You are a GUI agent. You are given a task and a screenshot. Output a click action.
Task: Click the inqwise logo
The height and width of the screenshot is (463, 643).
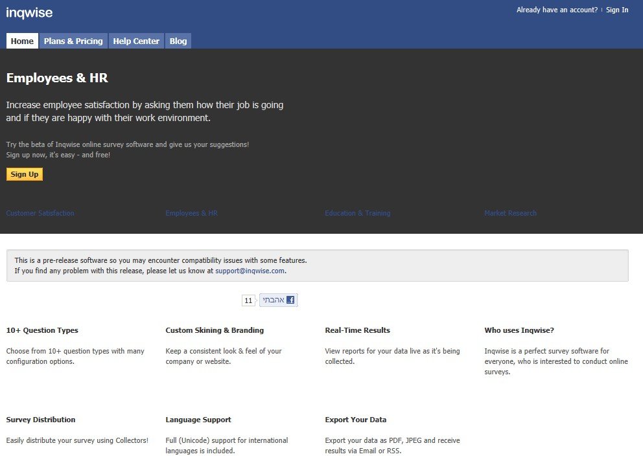[29, 13]
